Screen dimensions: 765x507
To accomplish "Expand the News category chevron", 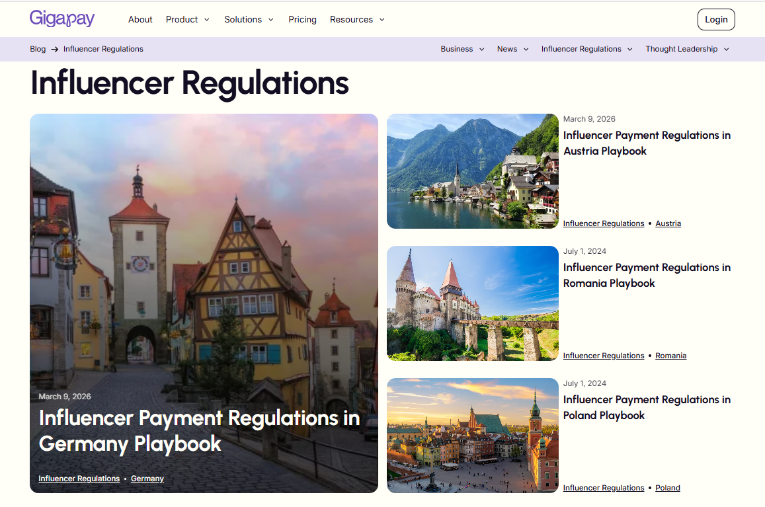I will pyautogui.click(x=526, y=50).
